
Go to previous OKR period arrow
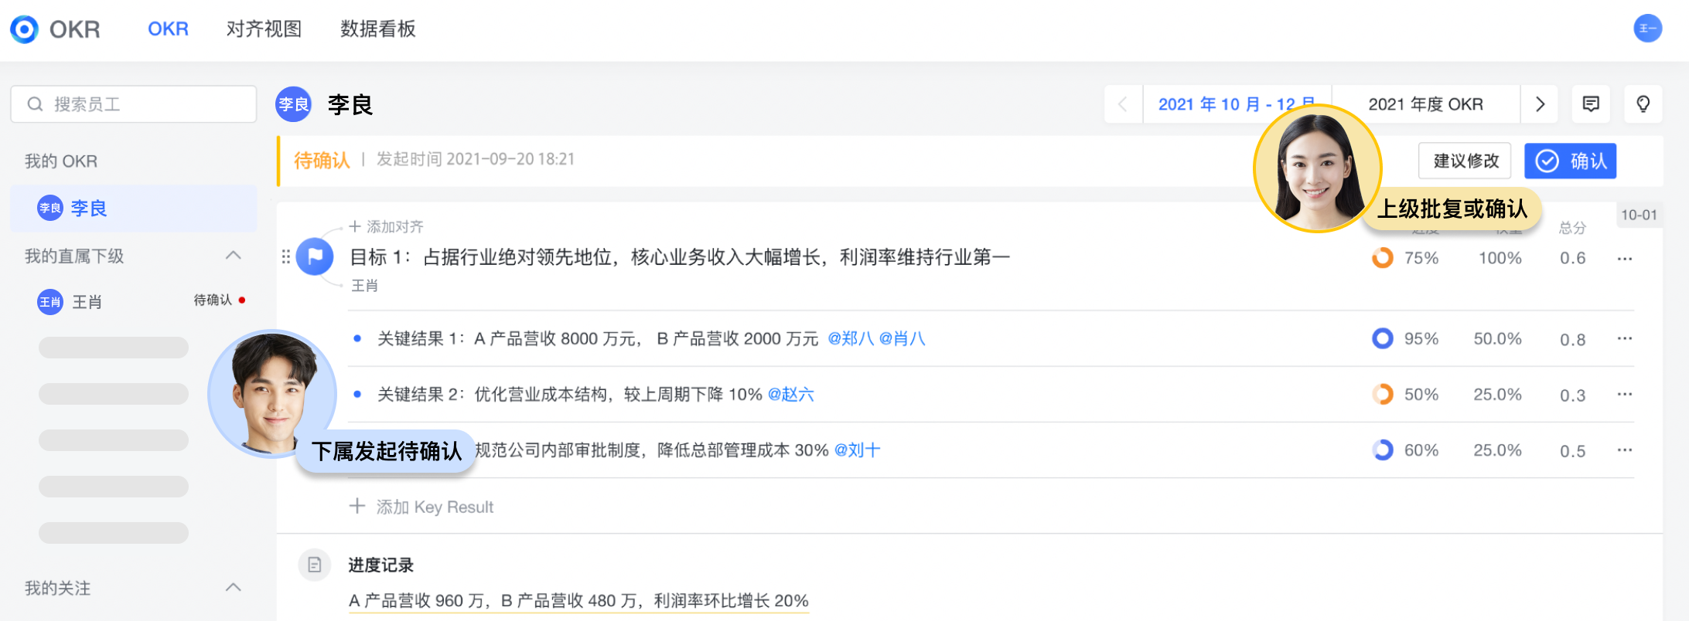[1123, 104]
